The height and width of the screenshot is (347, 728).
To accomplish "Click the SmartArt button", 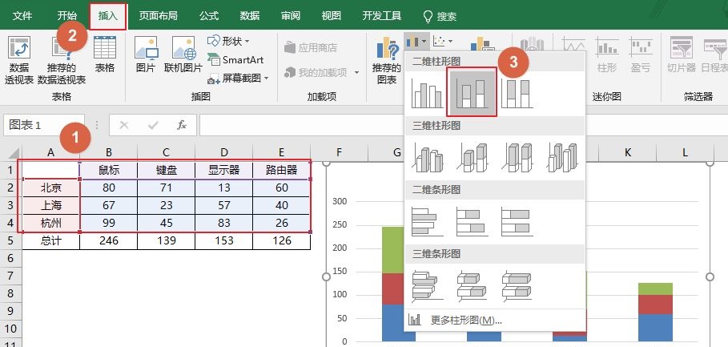I will tap(239, 59).
